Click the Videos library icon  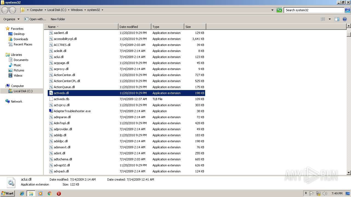tap(11, 76)
